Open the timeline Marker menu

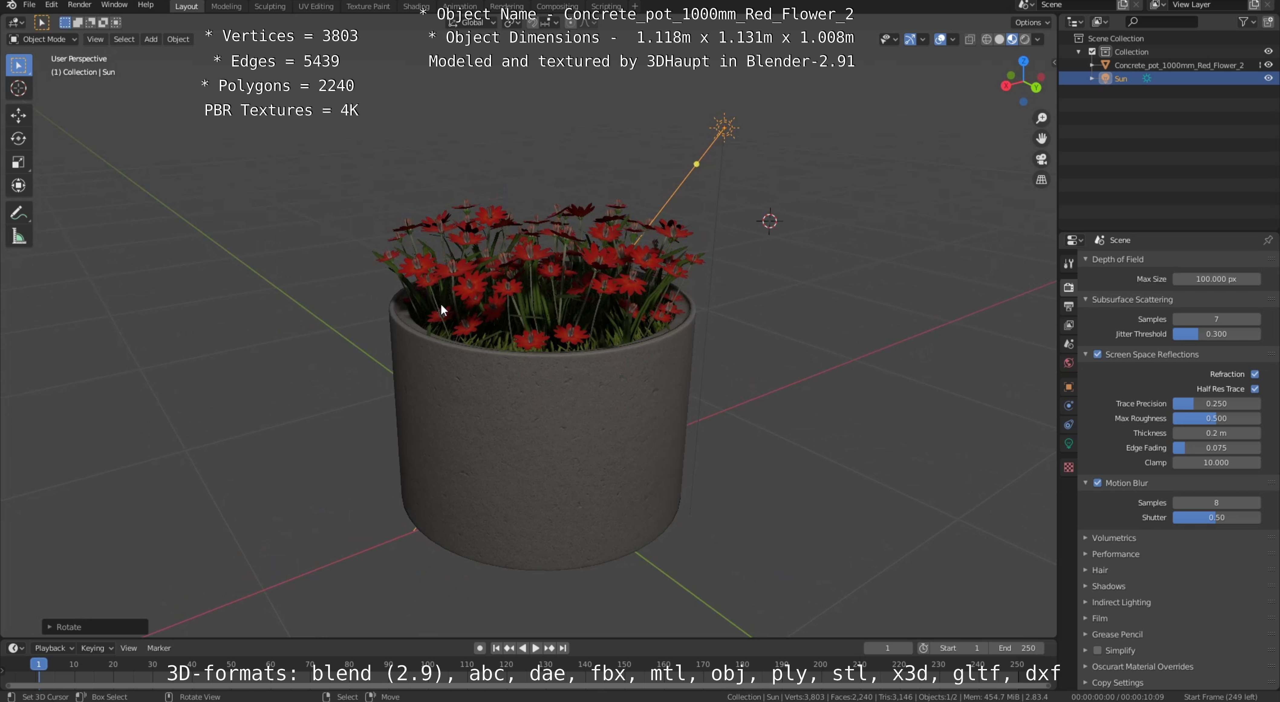(159, 649)
